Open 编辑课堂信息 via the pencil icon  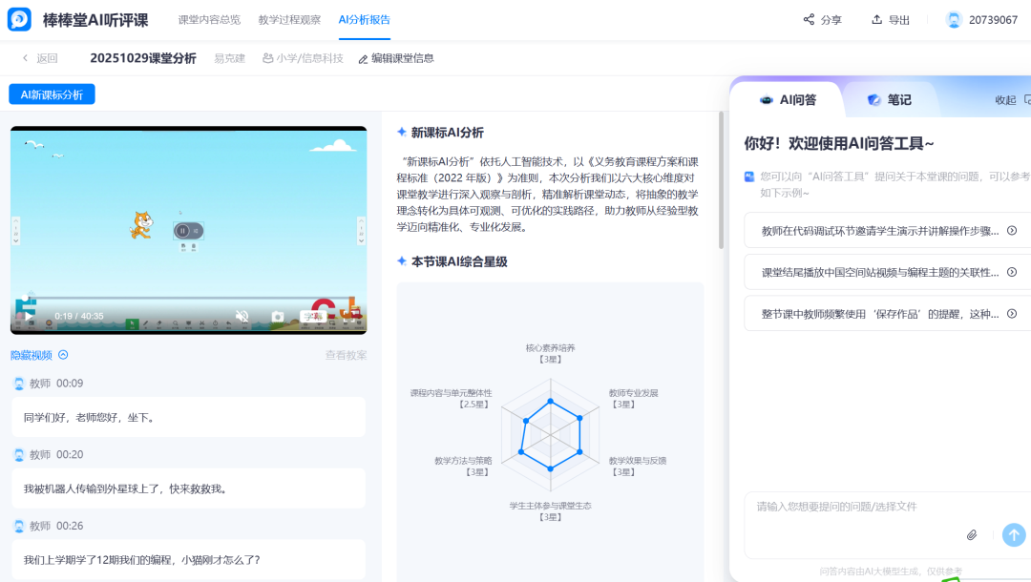pyautogui.click(x=362, y=57)
